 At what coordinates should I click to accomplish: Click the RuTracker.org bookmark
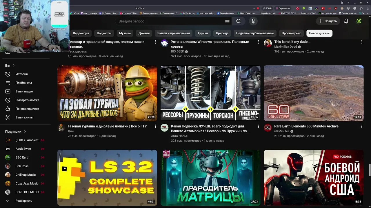click(188, 13)
